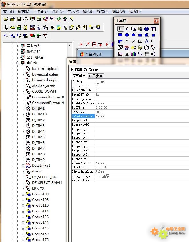
Task: Click the save disk icon in toolbar
Action: 19,19
